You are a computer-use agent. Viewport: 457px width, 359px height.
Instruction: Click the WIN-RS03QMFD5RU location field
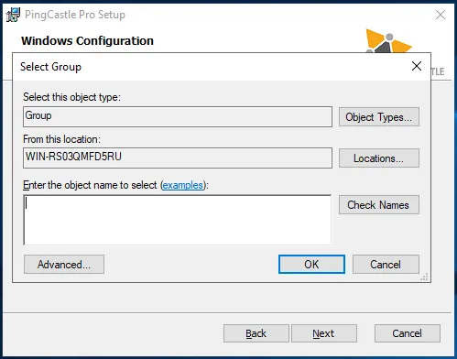[x=178, y=158]
